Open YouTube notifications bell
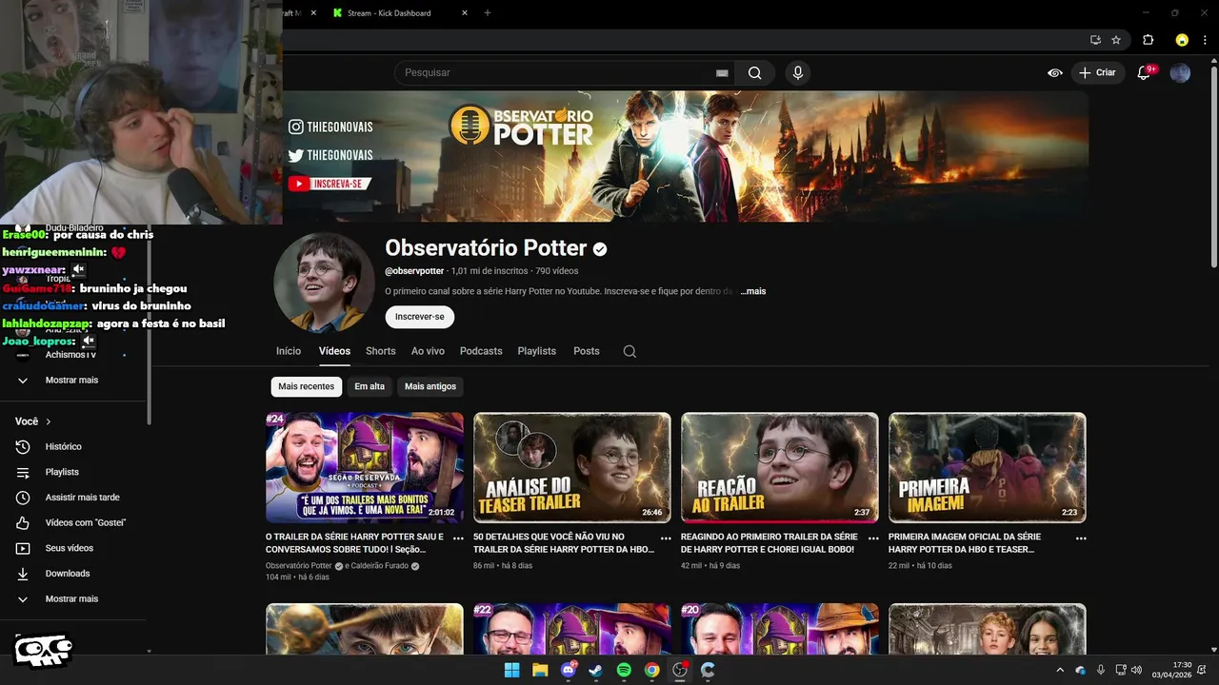 [x=1145, y=72]
